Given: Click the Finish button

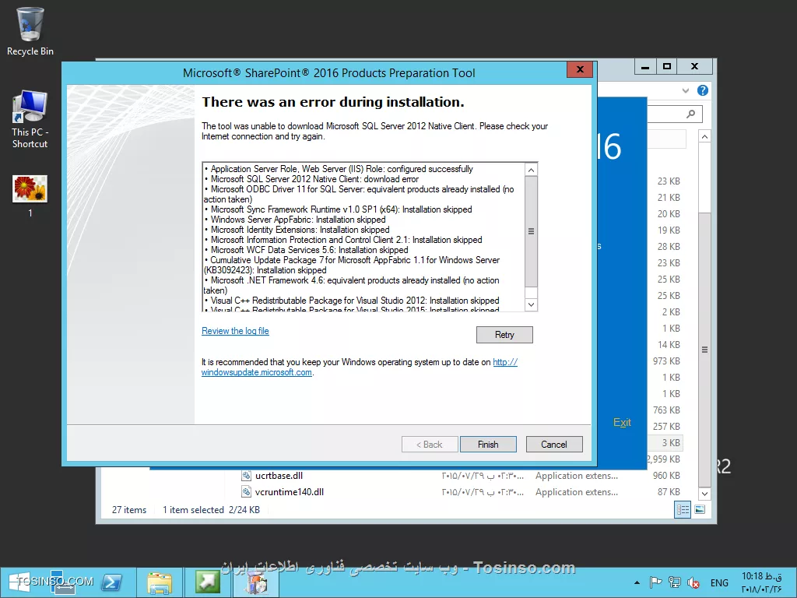Looking at the screenshot, I should pos(488,445).
